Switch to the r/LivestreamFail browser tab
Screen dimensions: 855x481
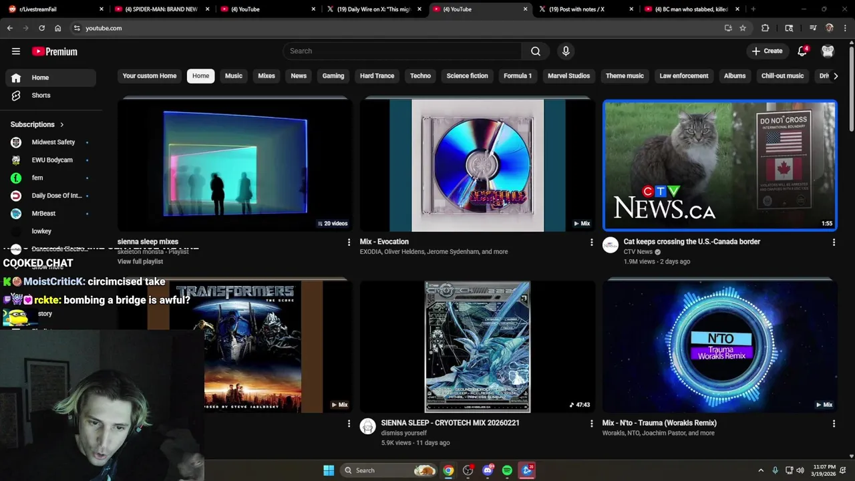(x=55, y=9)
